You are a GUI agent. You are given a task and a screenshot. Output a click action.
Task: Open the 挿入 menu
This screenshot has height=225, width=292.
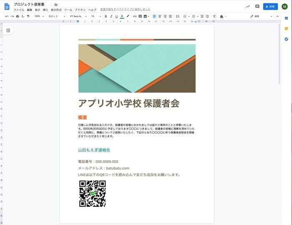pos(45,10)
